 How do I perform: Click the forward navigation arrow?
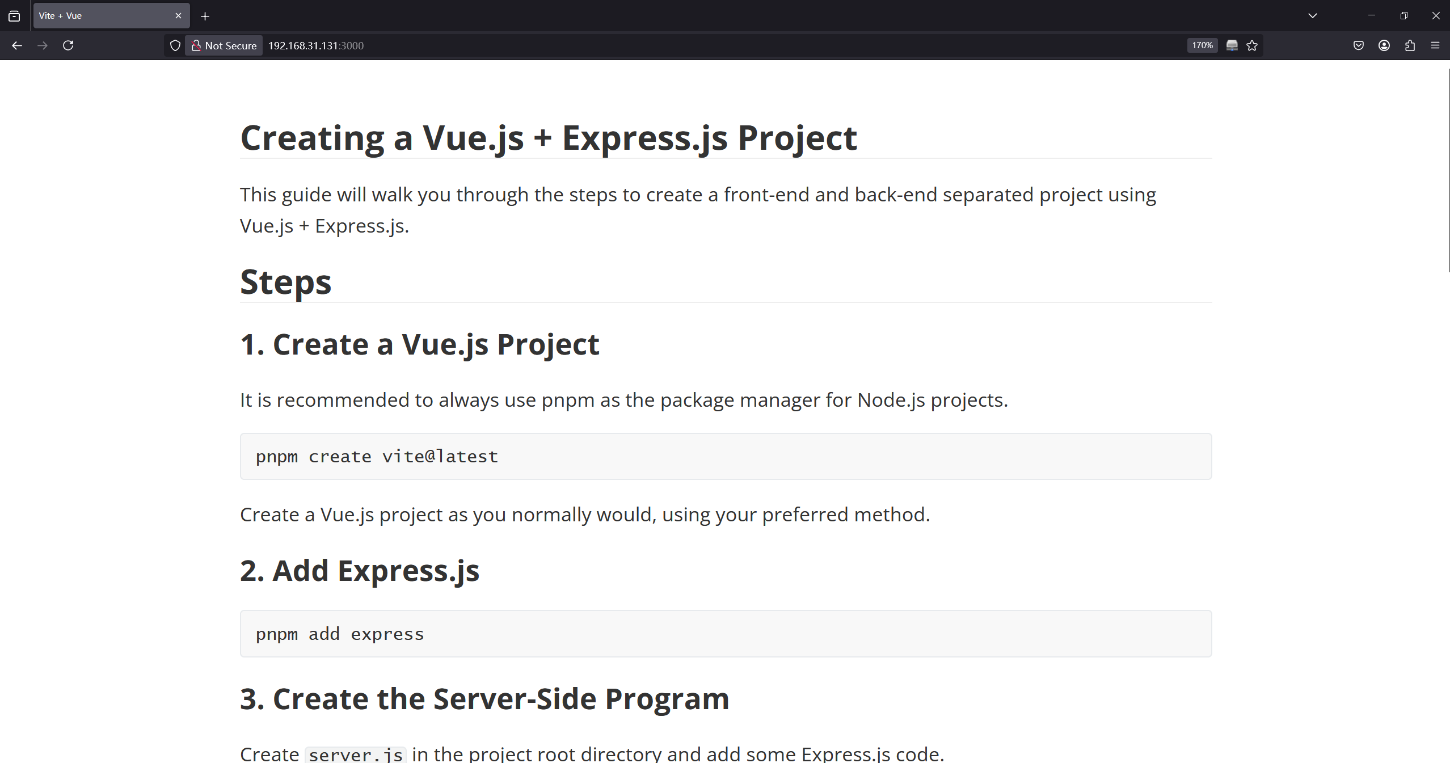point(43,45)
